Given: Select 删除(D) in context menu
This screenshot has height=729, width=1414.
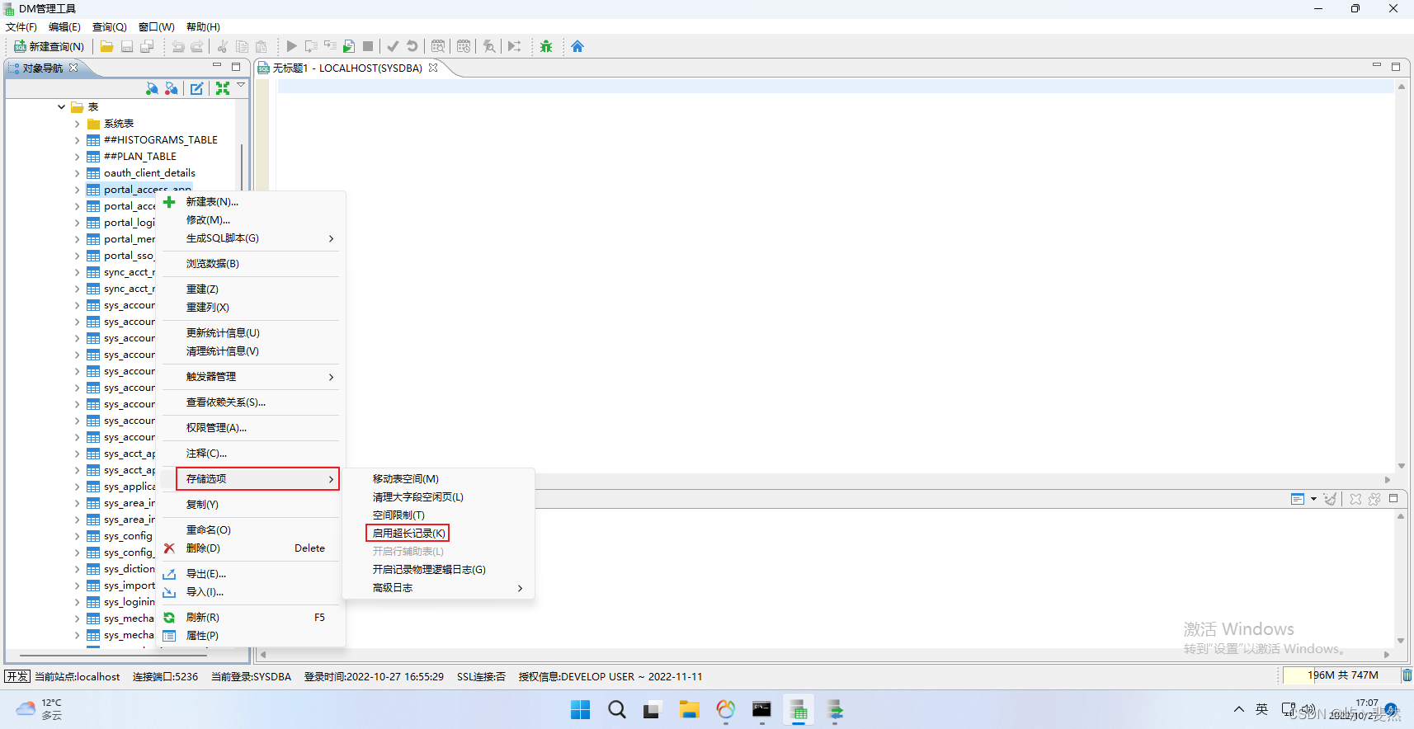Looking at the screenshot, I should pos(251,548).
